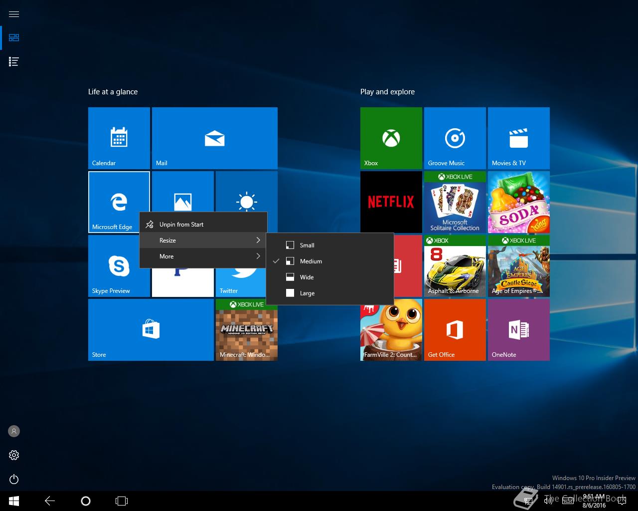Click the 'Play and explore' group title
The width and height of the screenshot is (638, 511).
point(387,92)
